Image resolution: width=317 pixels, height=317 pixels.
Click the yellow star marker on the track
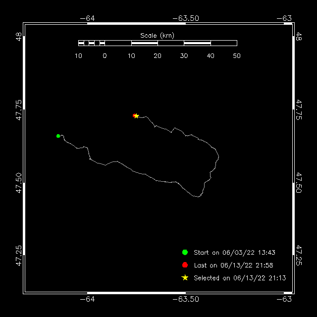136,116
